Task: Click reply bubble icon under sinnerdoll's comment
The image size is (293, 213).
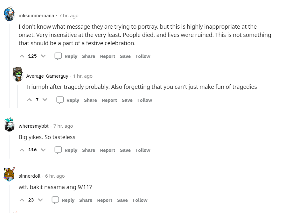Action: pyautogui.click(x=55, y=200)
